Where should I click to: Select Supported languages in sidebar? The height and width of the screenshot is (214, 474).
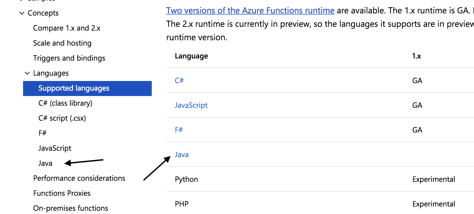pos(87,88)
